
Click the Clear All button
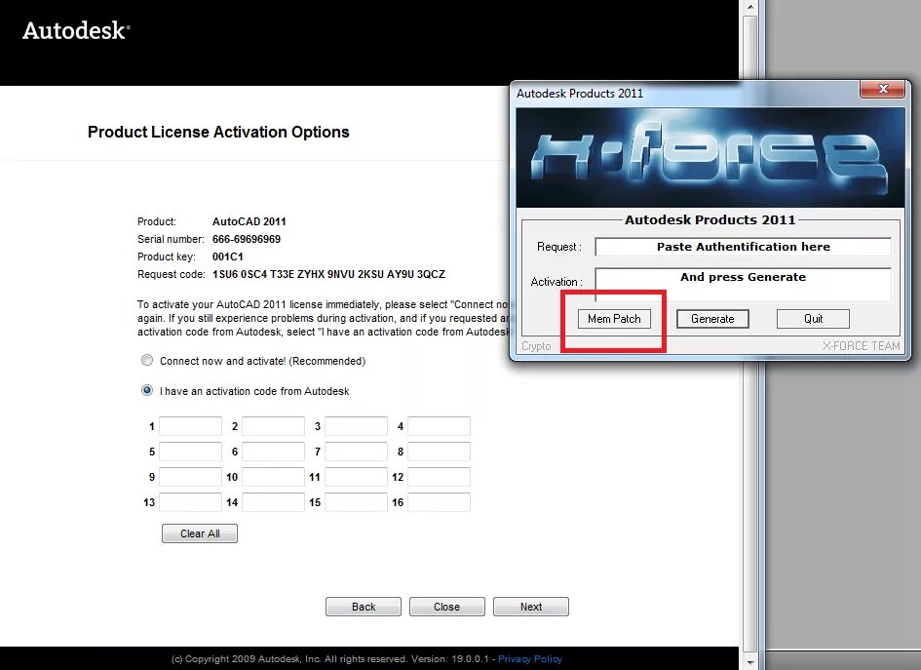(x=200, y=533)
